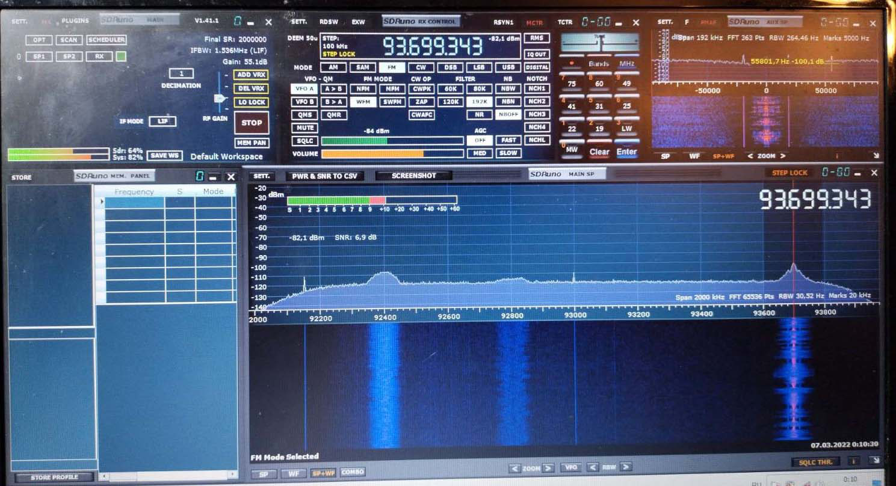Open the SCHEDULER window
This screenshot has height=486, width=896.
tap(107, 40)
